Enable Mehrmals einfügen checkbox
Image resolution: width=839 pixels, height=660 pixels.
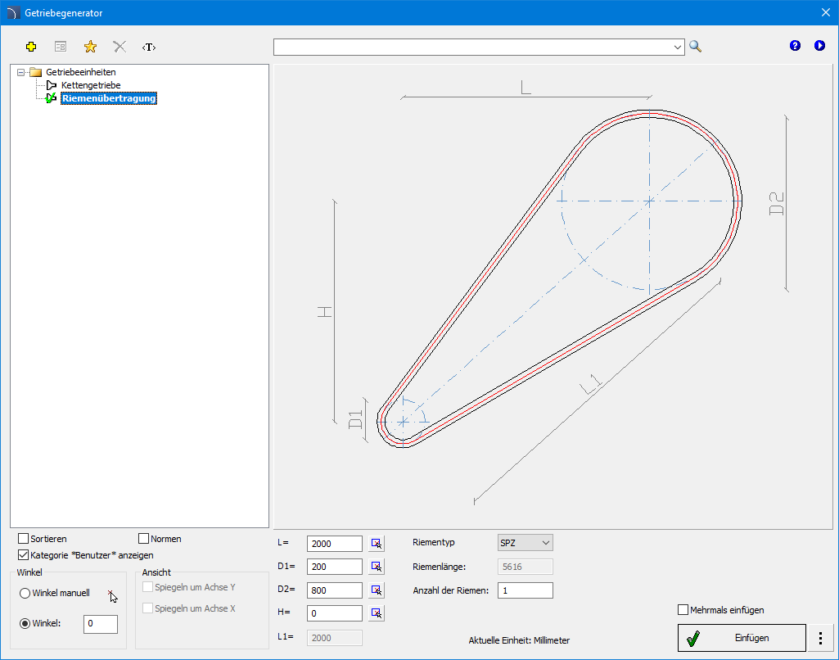(x=683, y=610)
